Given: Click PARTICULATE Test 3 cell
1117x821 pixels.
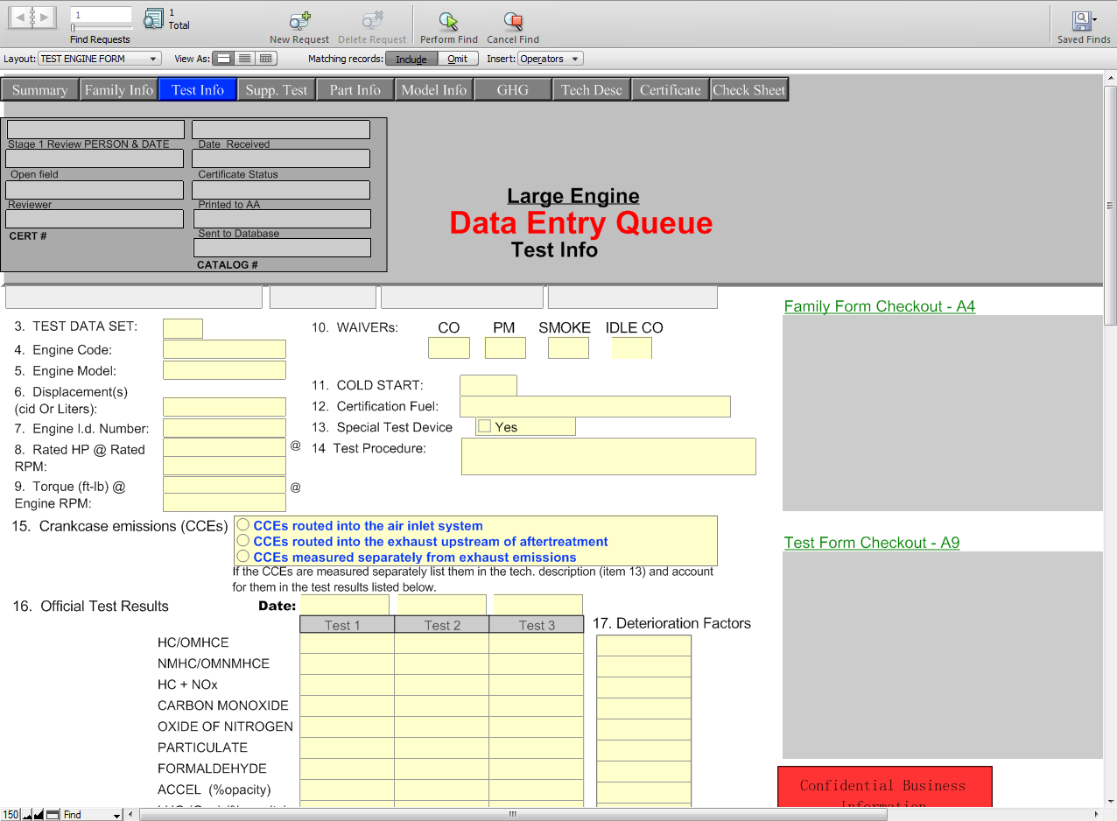Looking at the screenshot, I should pyautogui.click(x=536, y=747).
